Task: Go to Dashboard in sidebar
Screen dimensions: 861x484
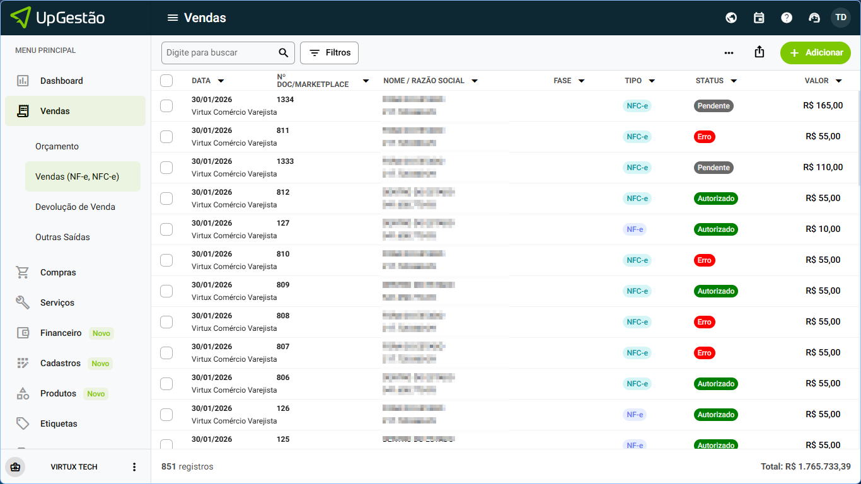Action: point(61,81)
